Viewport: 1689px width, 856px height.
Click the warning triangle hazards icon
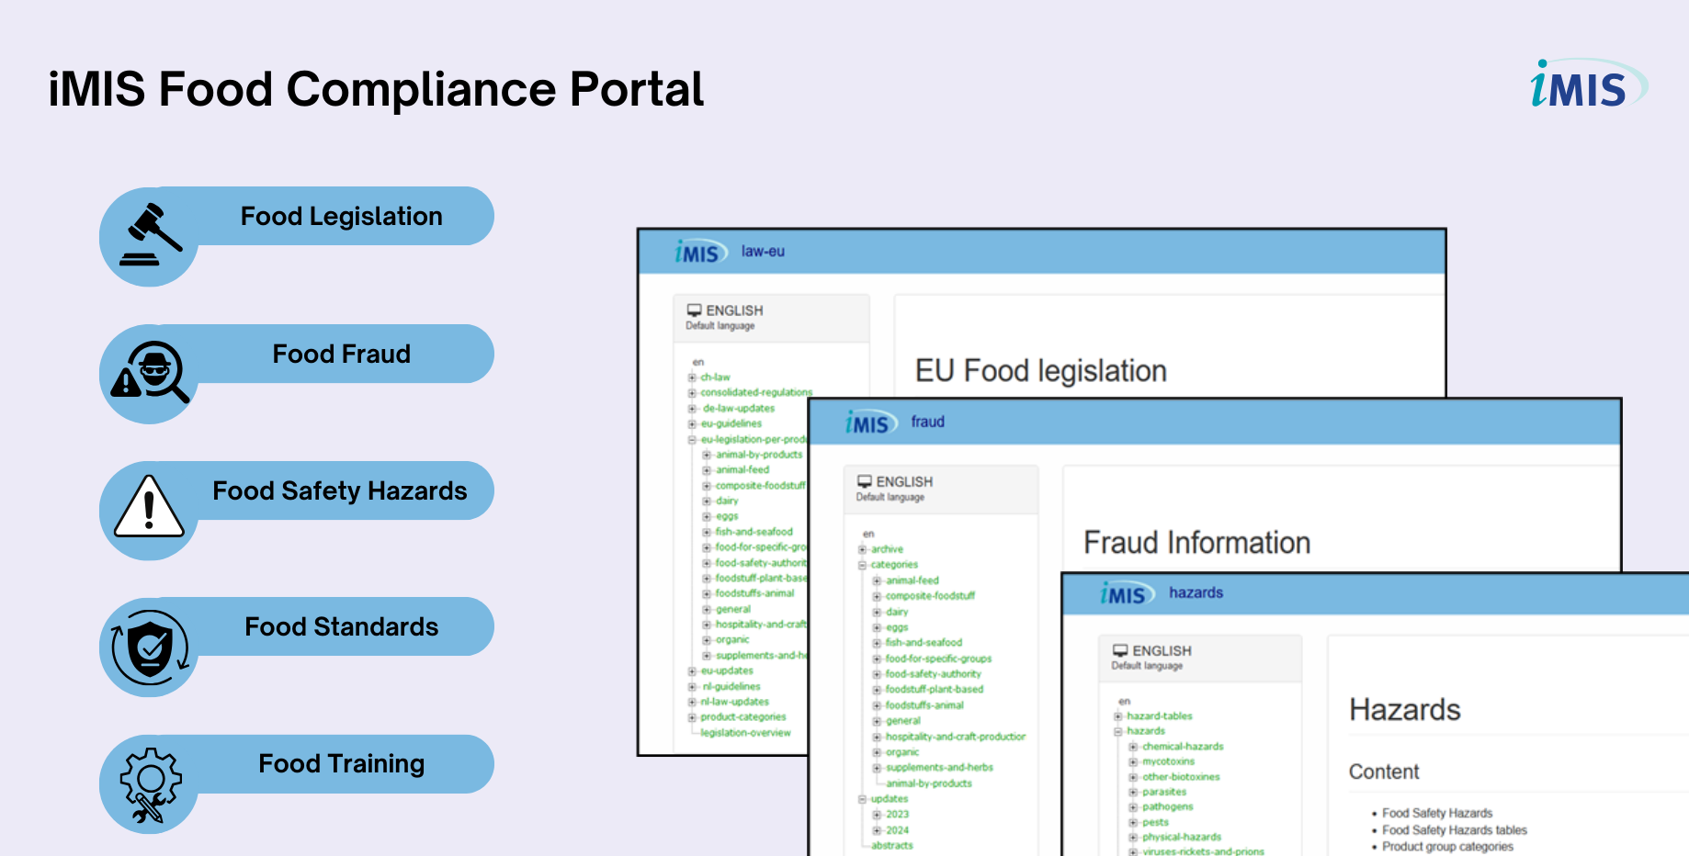149,506
